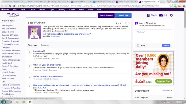Viewport: 186px width, 104px height.
Task: Open Flickr in Yahoo nav bar
Action: pos(81,10)
